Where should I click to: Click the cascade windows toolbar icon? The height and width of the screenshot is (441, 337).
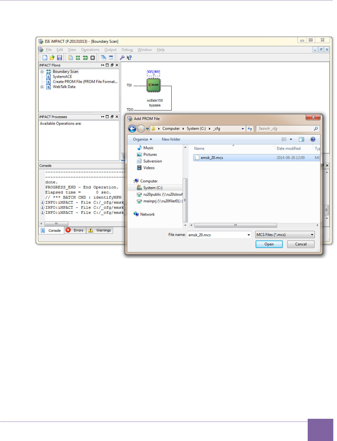point(104,58)
